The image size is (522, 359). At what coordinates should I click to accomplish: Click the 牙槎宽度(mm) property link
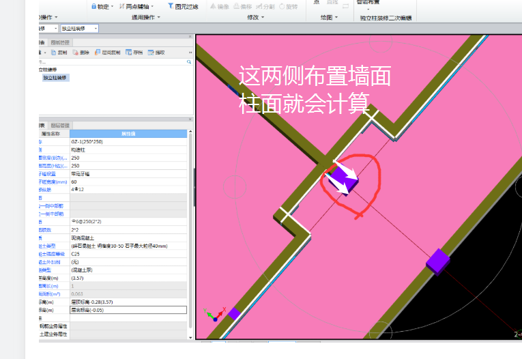(53, 182)
